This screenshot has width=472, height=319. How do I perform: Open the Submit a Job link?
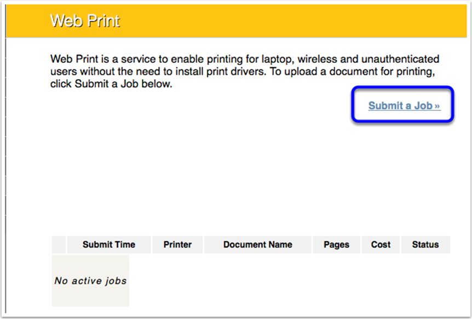404,105
